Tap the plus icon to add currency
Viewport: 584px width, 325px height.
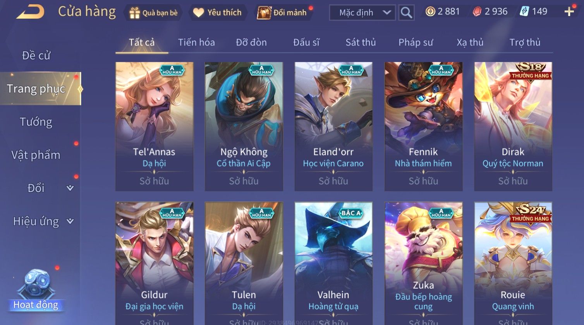(569, 12)
